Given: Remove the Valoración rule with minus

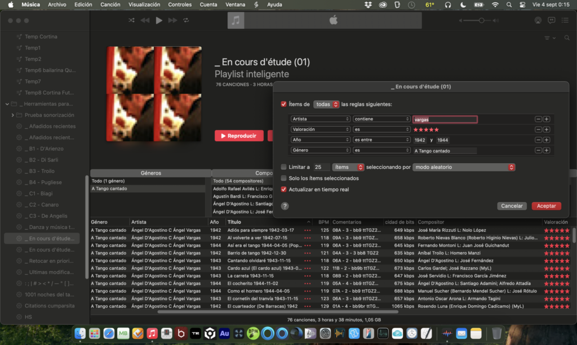Looking at the screenshot, I should click(538, 129).
